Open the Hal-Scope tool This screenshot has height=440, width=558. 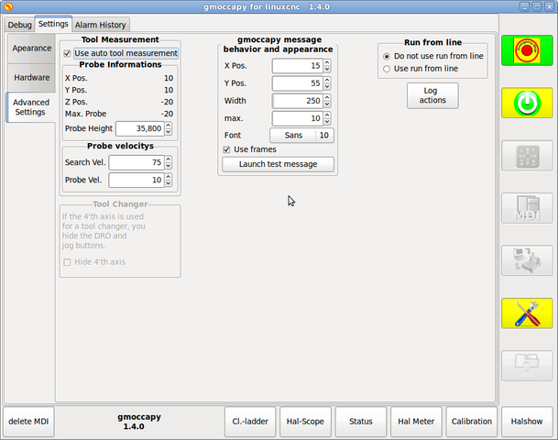305,422
